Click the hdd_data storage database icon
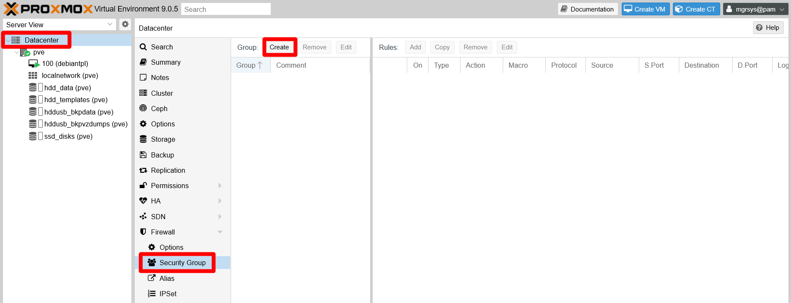791x303 pixels. click(x=33, y=88)
